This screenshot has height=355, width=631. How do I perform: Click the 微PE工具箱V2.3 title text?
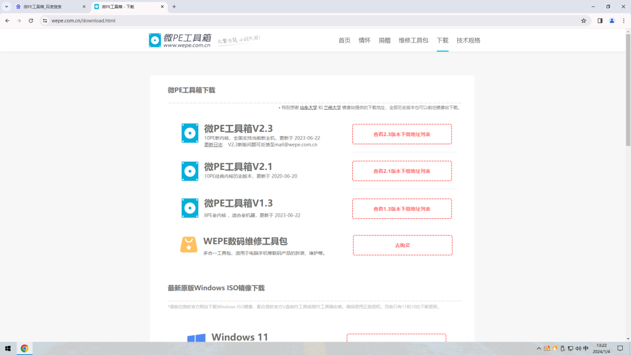tap(238, 128)
